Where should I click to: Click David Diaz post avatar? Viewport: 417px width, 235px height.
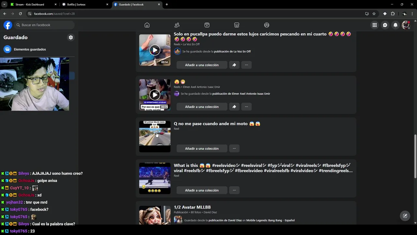point(178,220)
